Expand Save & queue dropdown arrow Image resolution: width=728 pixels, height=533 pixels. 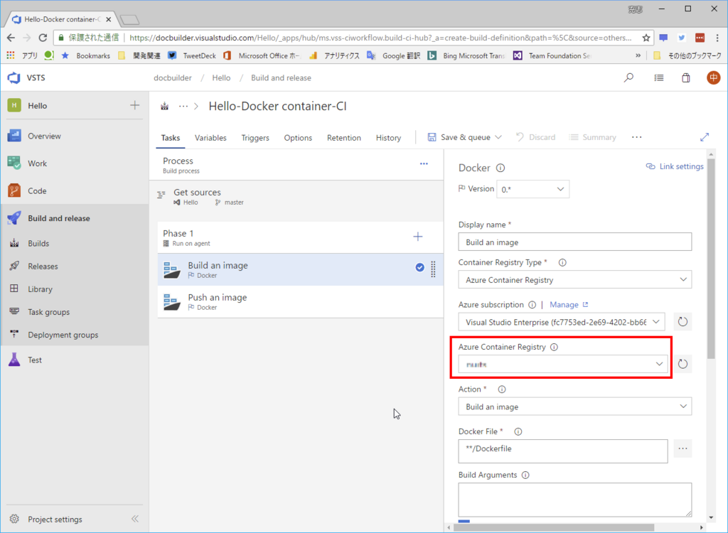(498, 137)
